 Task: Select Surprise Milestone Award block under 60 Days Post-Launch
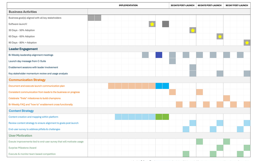click(x=220, y=148)
